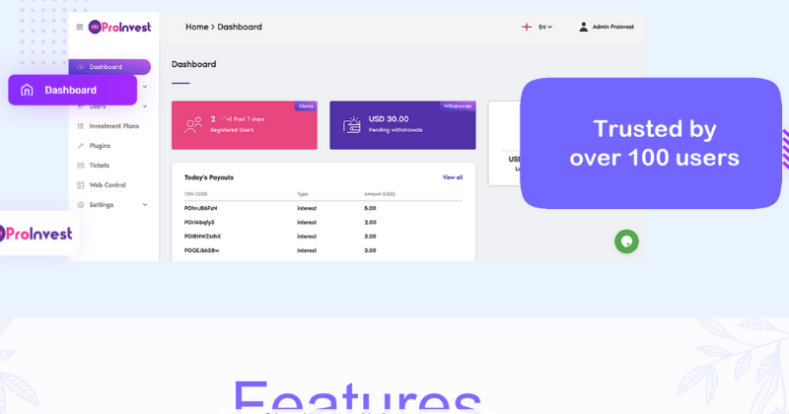Open the pink Registered Users card

[245, 125]
